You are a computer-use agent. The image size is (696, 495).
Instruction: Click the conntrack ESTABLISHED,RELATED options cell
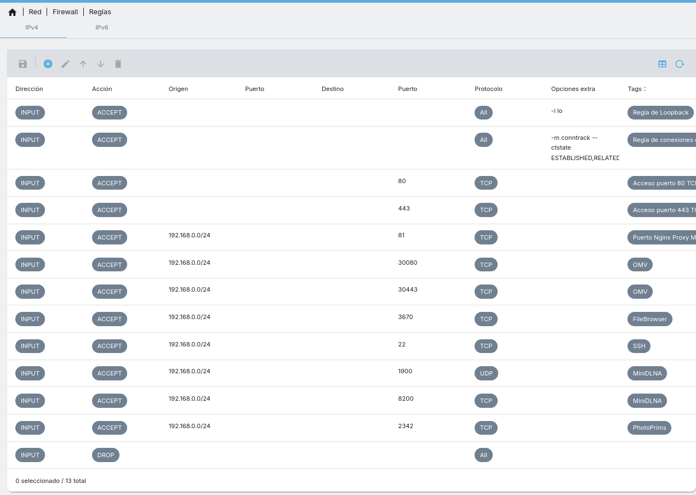click(x=585, y=148)
